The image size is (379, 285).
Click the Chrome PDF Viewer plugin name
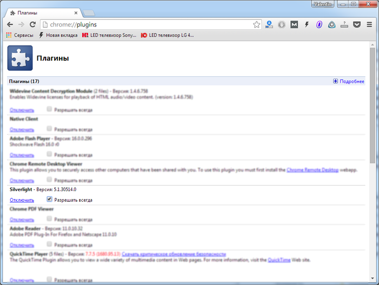tap(31, 209)
